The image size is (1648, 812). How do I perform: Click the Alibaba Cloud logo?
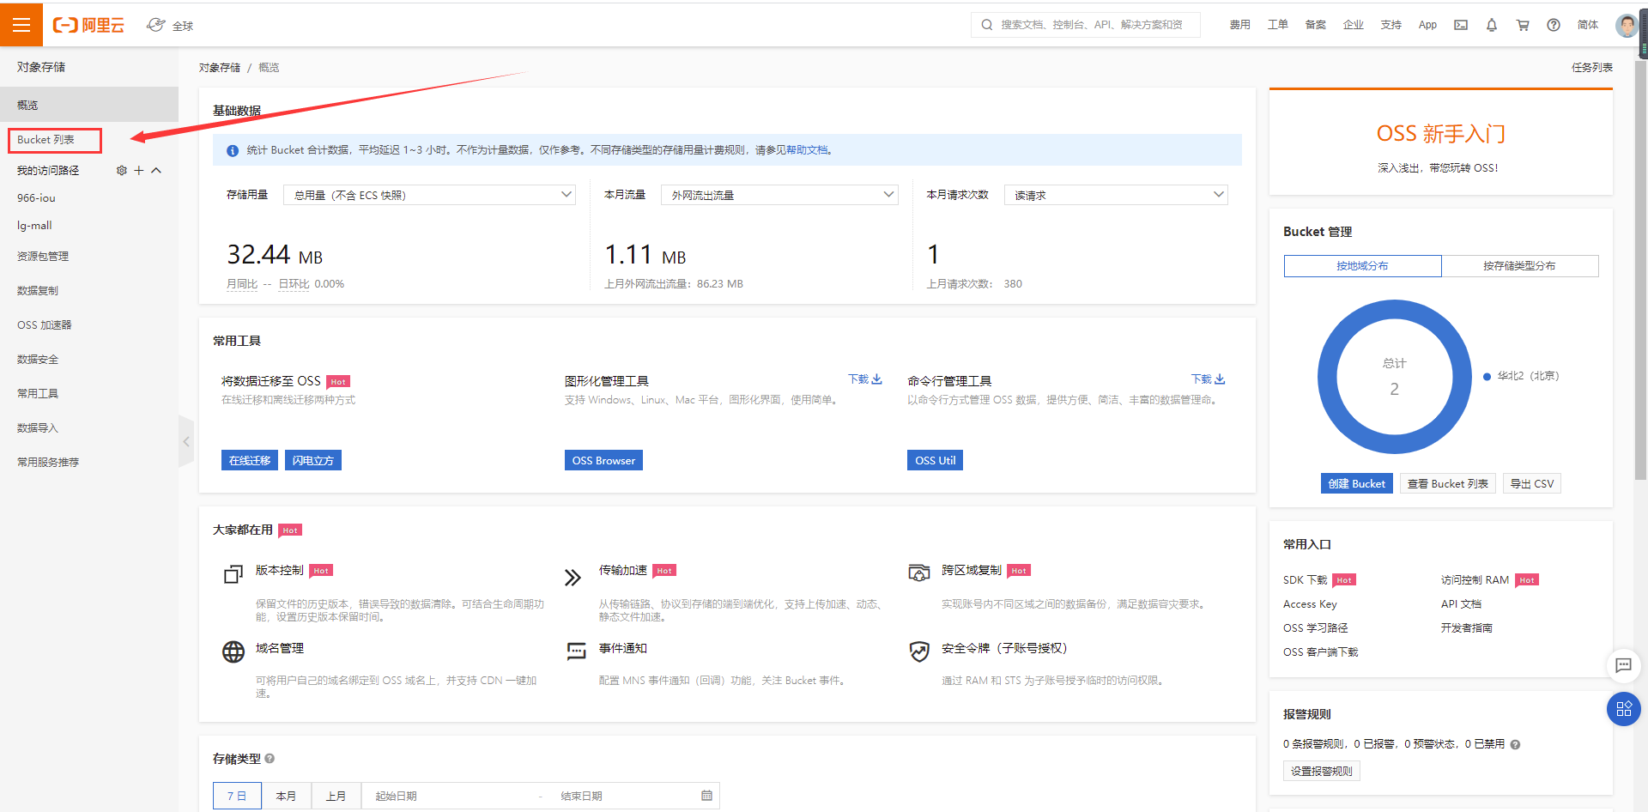[x=88, y=25]
